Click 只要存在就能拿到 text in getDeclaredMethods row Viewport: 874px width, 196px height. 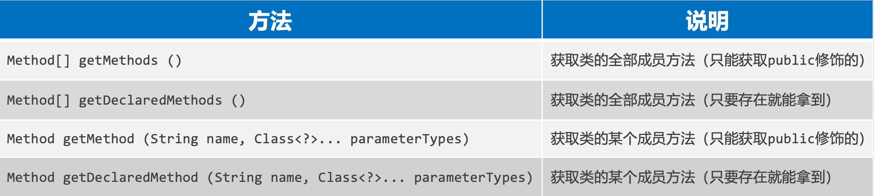pos(767,100)
